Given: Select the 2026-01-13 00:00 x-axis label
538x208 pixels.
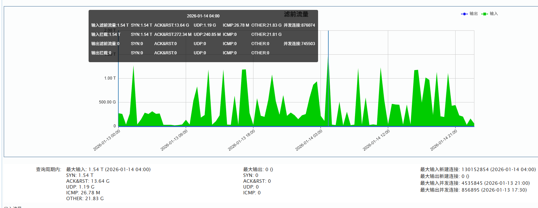Looking at the screenshot, I should click(x=107, y=140).
